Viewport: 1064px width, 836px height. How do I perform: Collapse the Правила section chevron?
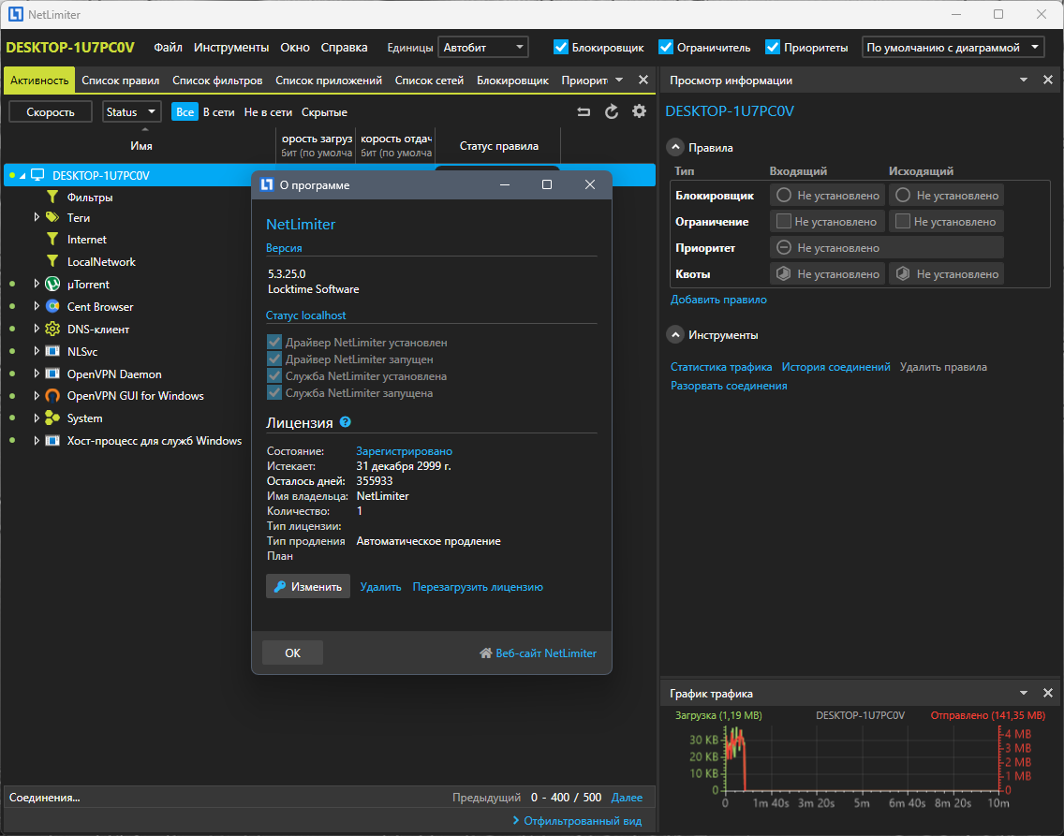click(675, 147)
